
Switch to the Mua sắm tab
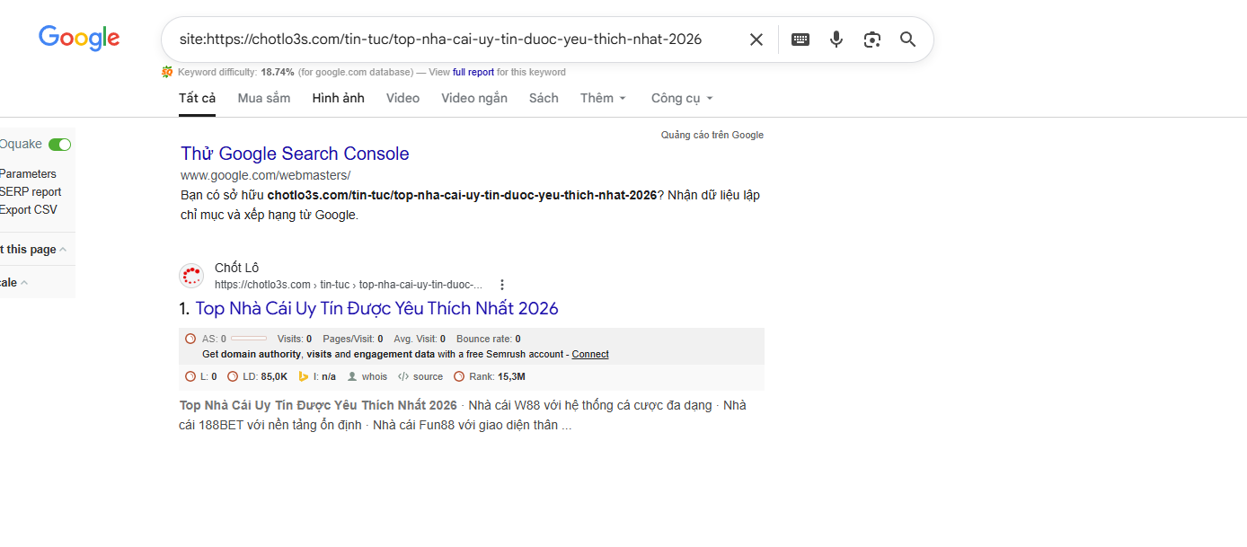[x=264, y=98]
